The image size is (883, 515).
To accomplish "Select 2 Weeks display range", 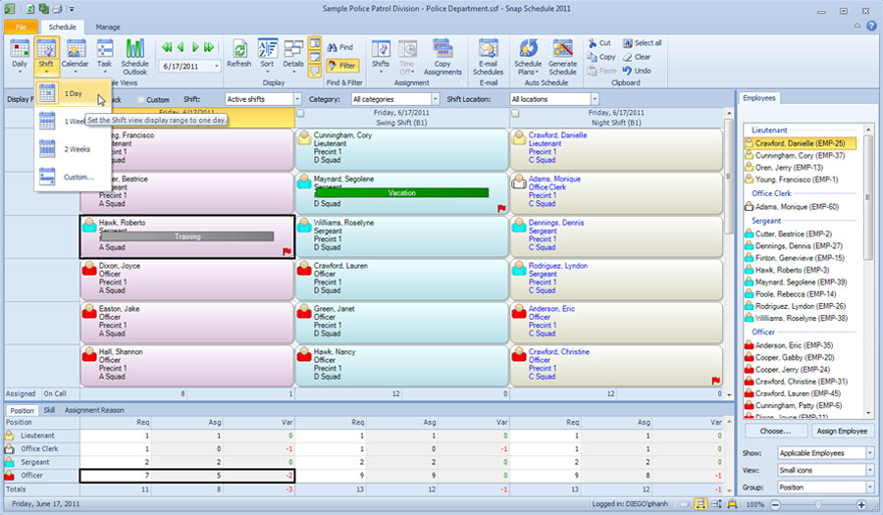I will coord(72,149).
